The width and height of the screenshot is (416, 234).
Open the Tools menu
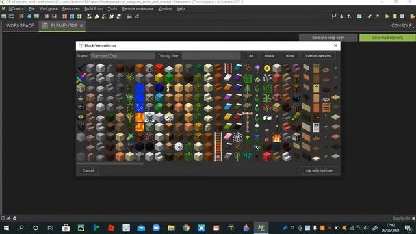(112, 8)
